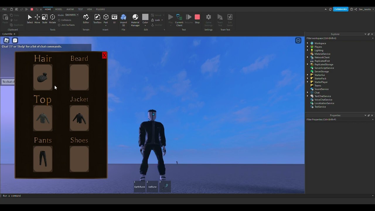Expand the Players node

pyautogui.click(x=308, y=47)
